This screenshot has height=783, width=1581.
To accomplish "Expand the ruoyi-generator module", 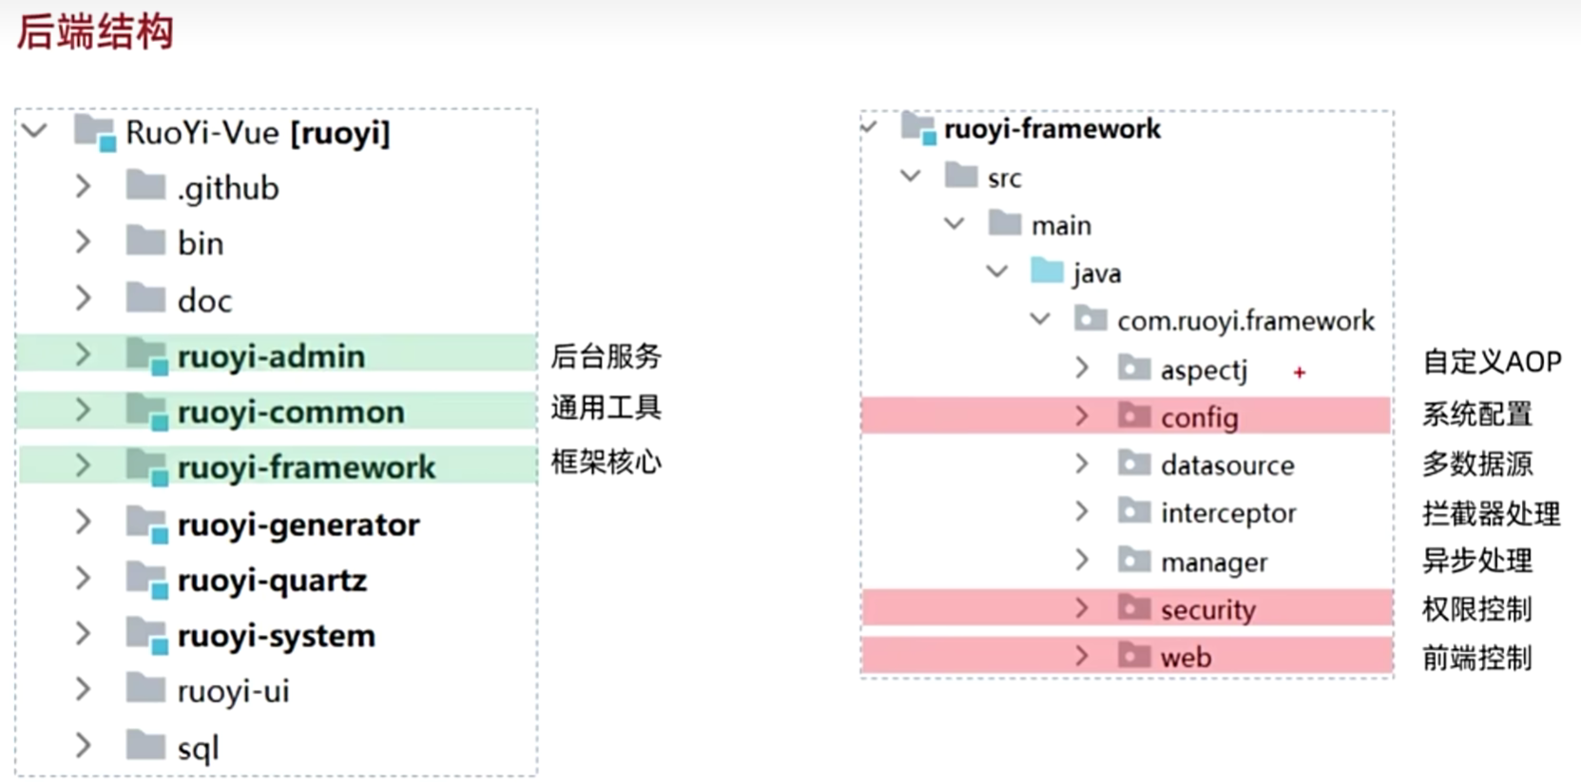I will coord(82,522).
